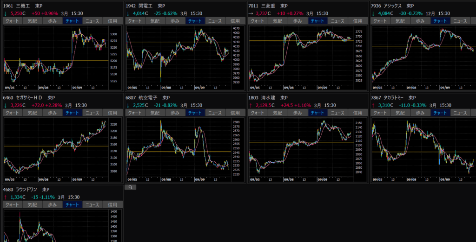Click the up arrow icon for 清水建
Image resolution: width=476 pixels, height=242 pixels.
click(251, 105)
